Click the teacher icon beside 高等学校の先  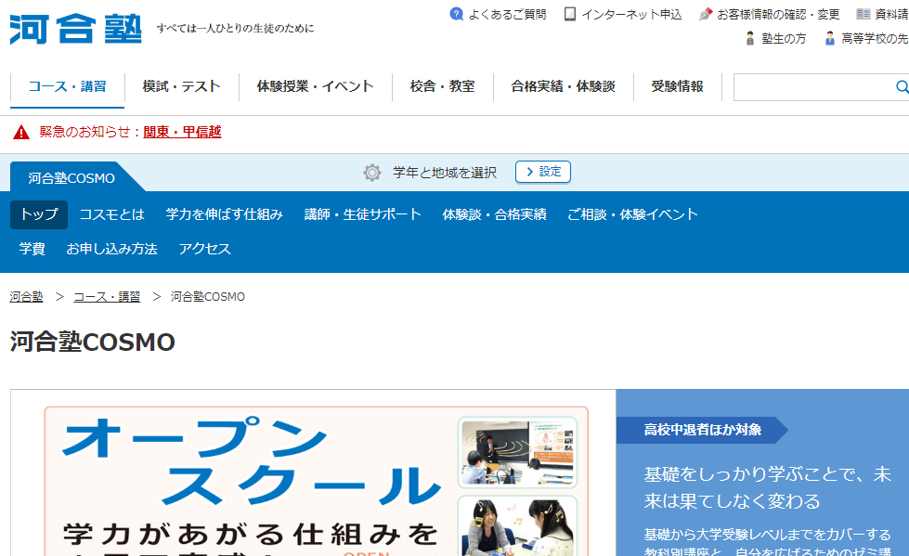(830, 38)
